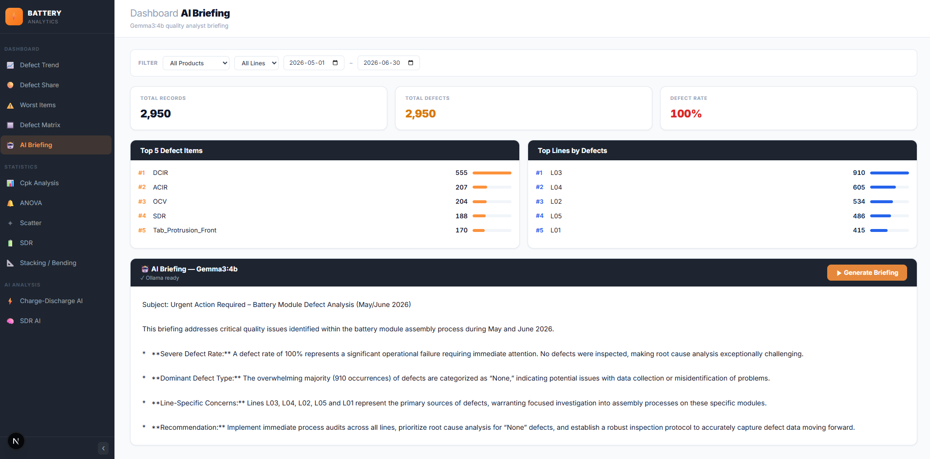Image resolution: width=930 pixels, height=459 pixels.
Task: Click the Recommendation bullet text
Action: pos(499,427)
